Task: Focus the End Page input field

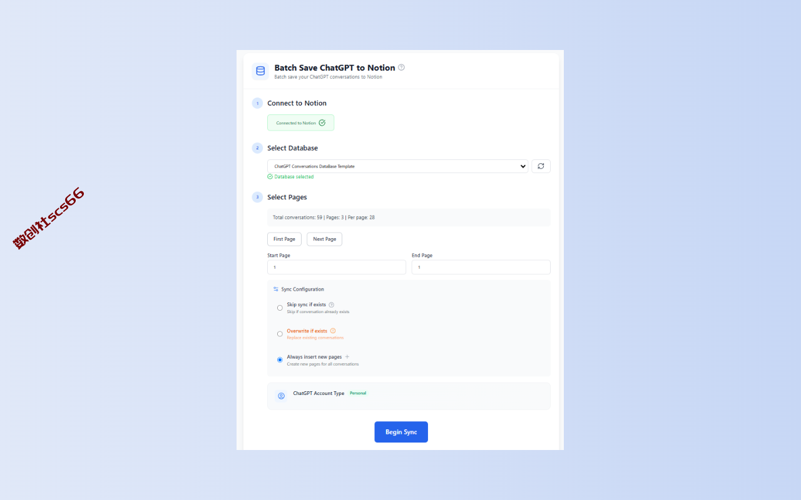Action: coord(481,267)
